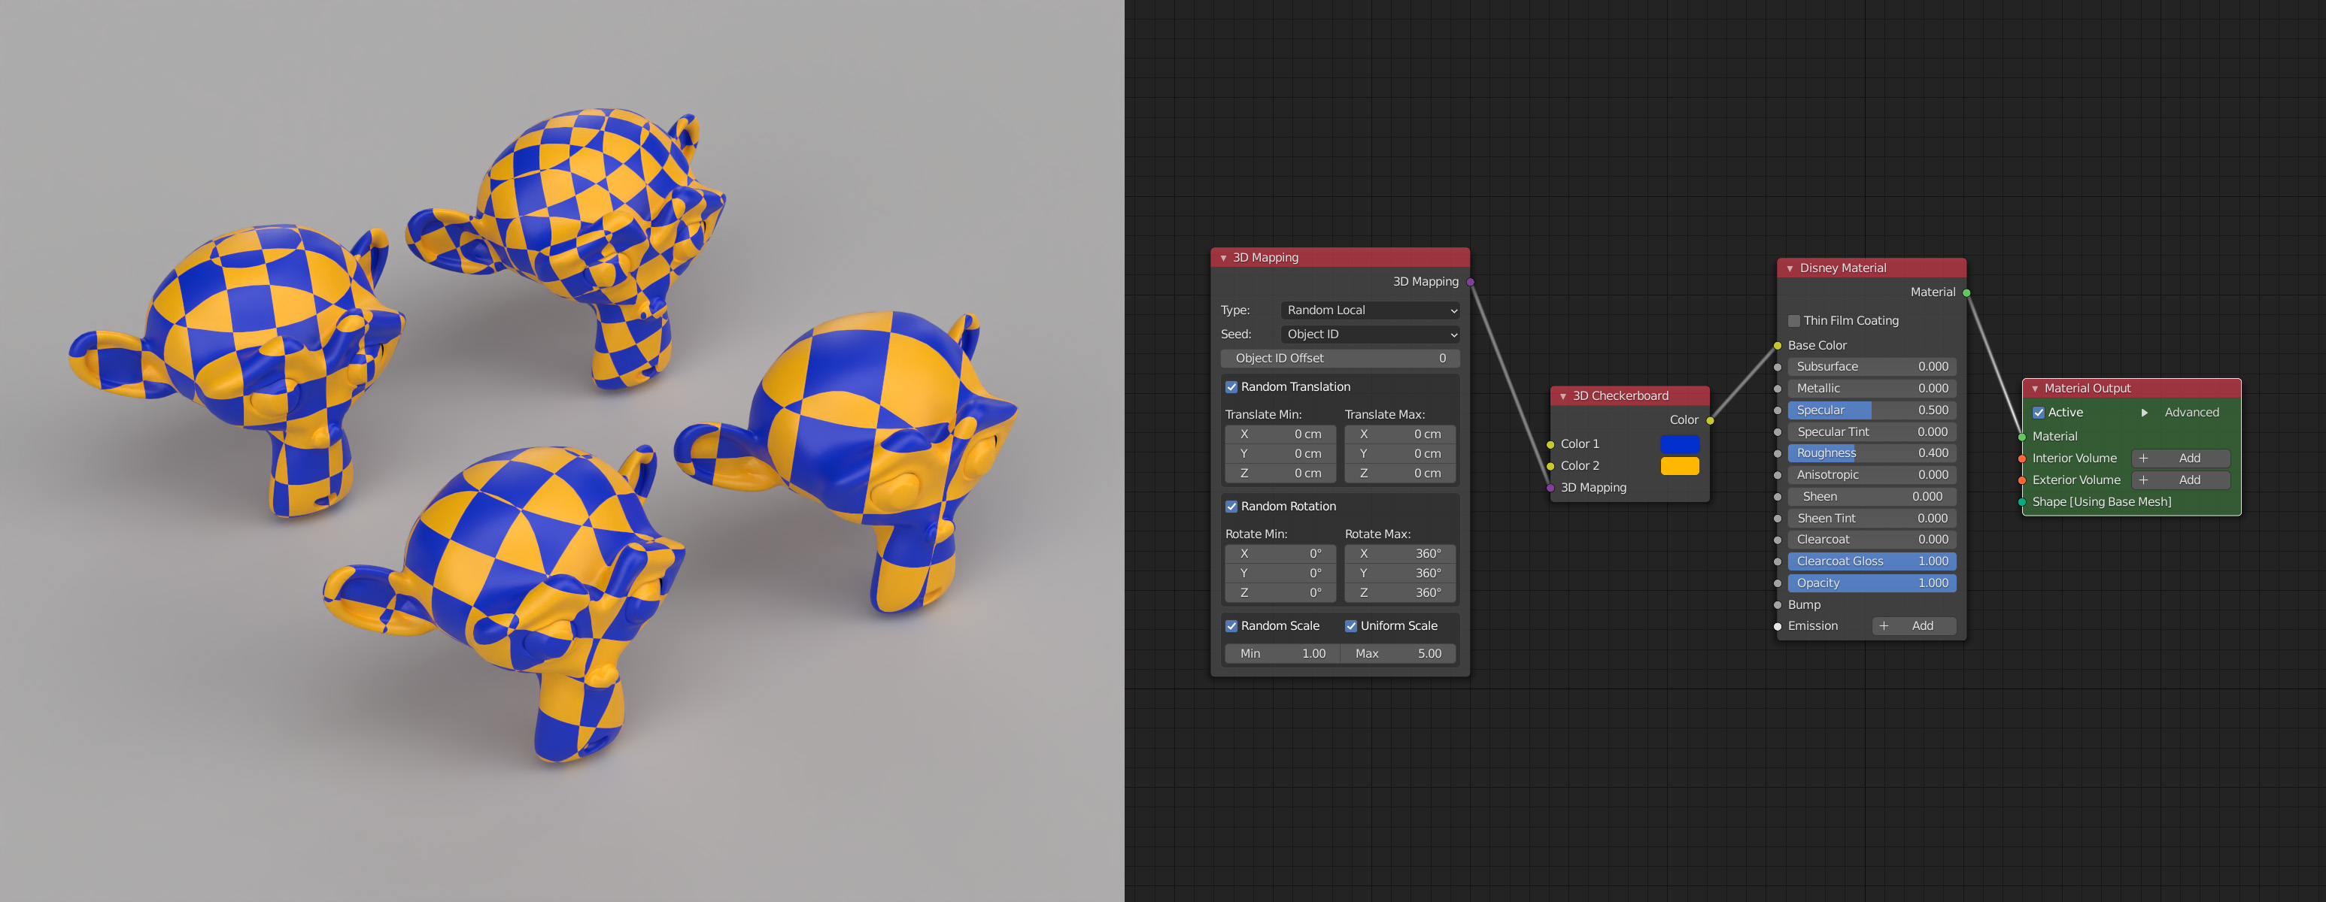2326x902 pixels.
Task: Disable the Random Translation checkbox
Action: coord(1231,387)
